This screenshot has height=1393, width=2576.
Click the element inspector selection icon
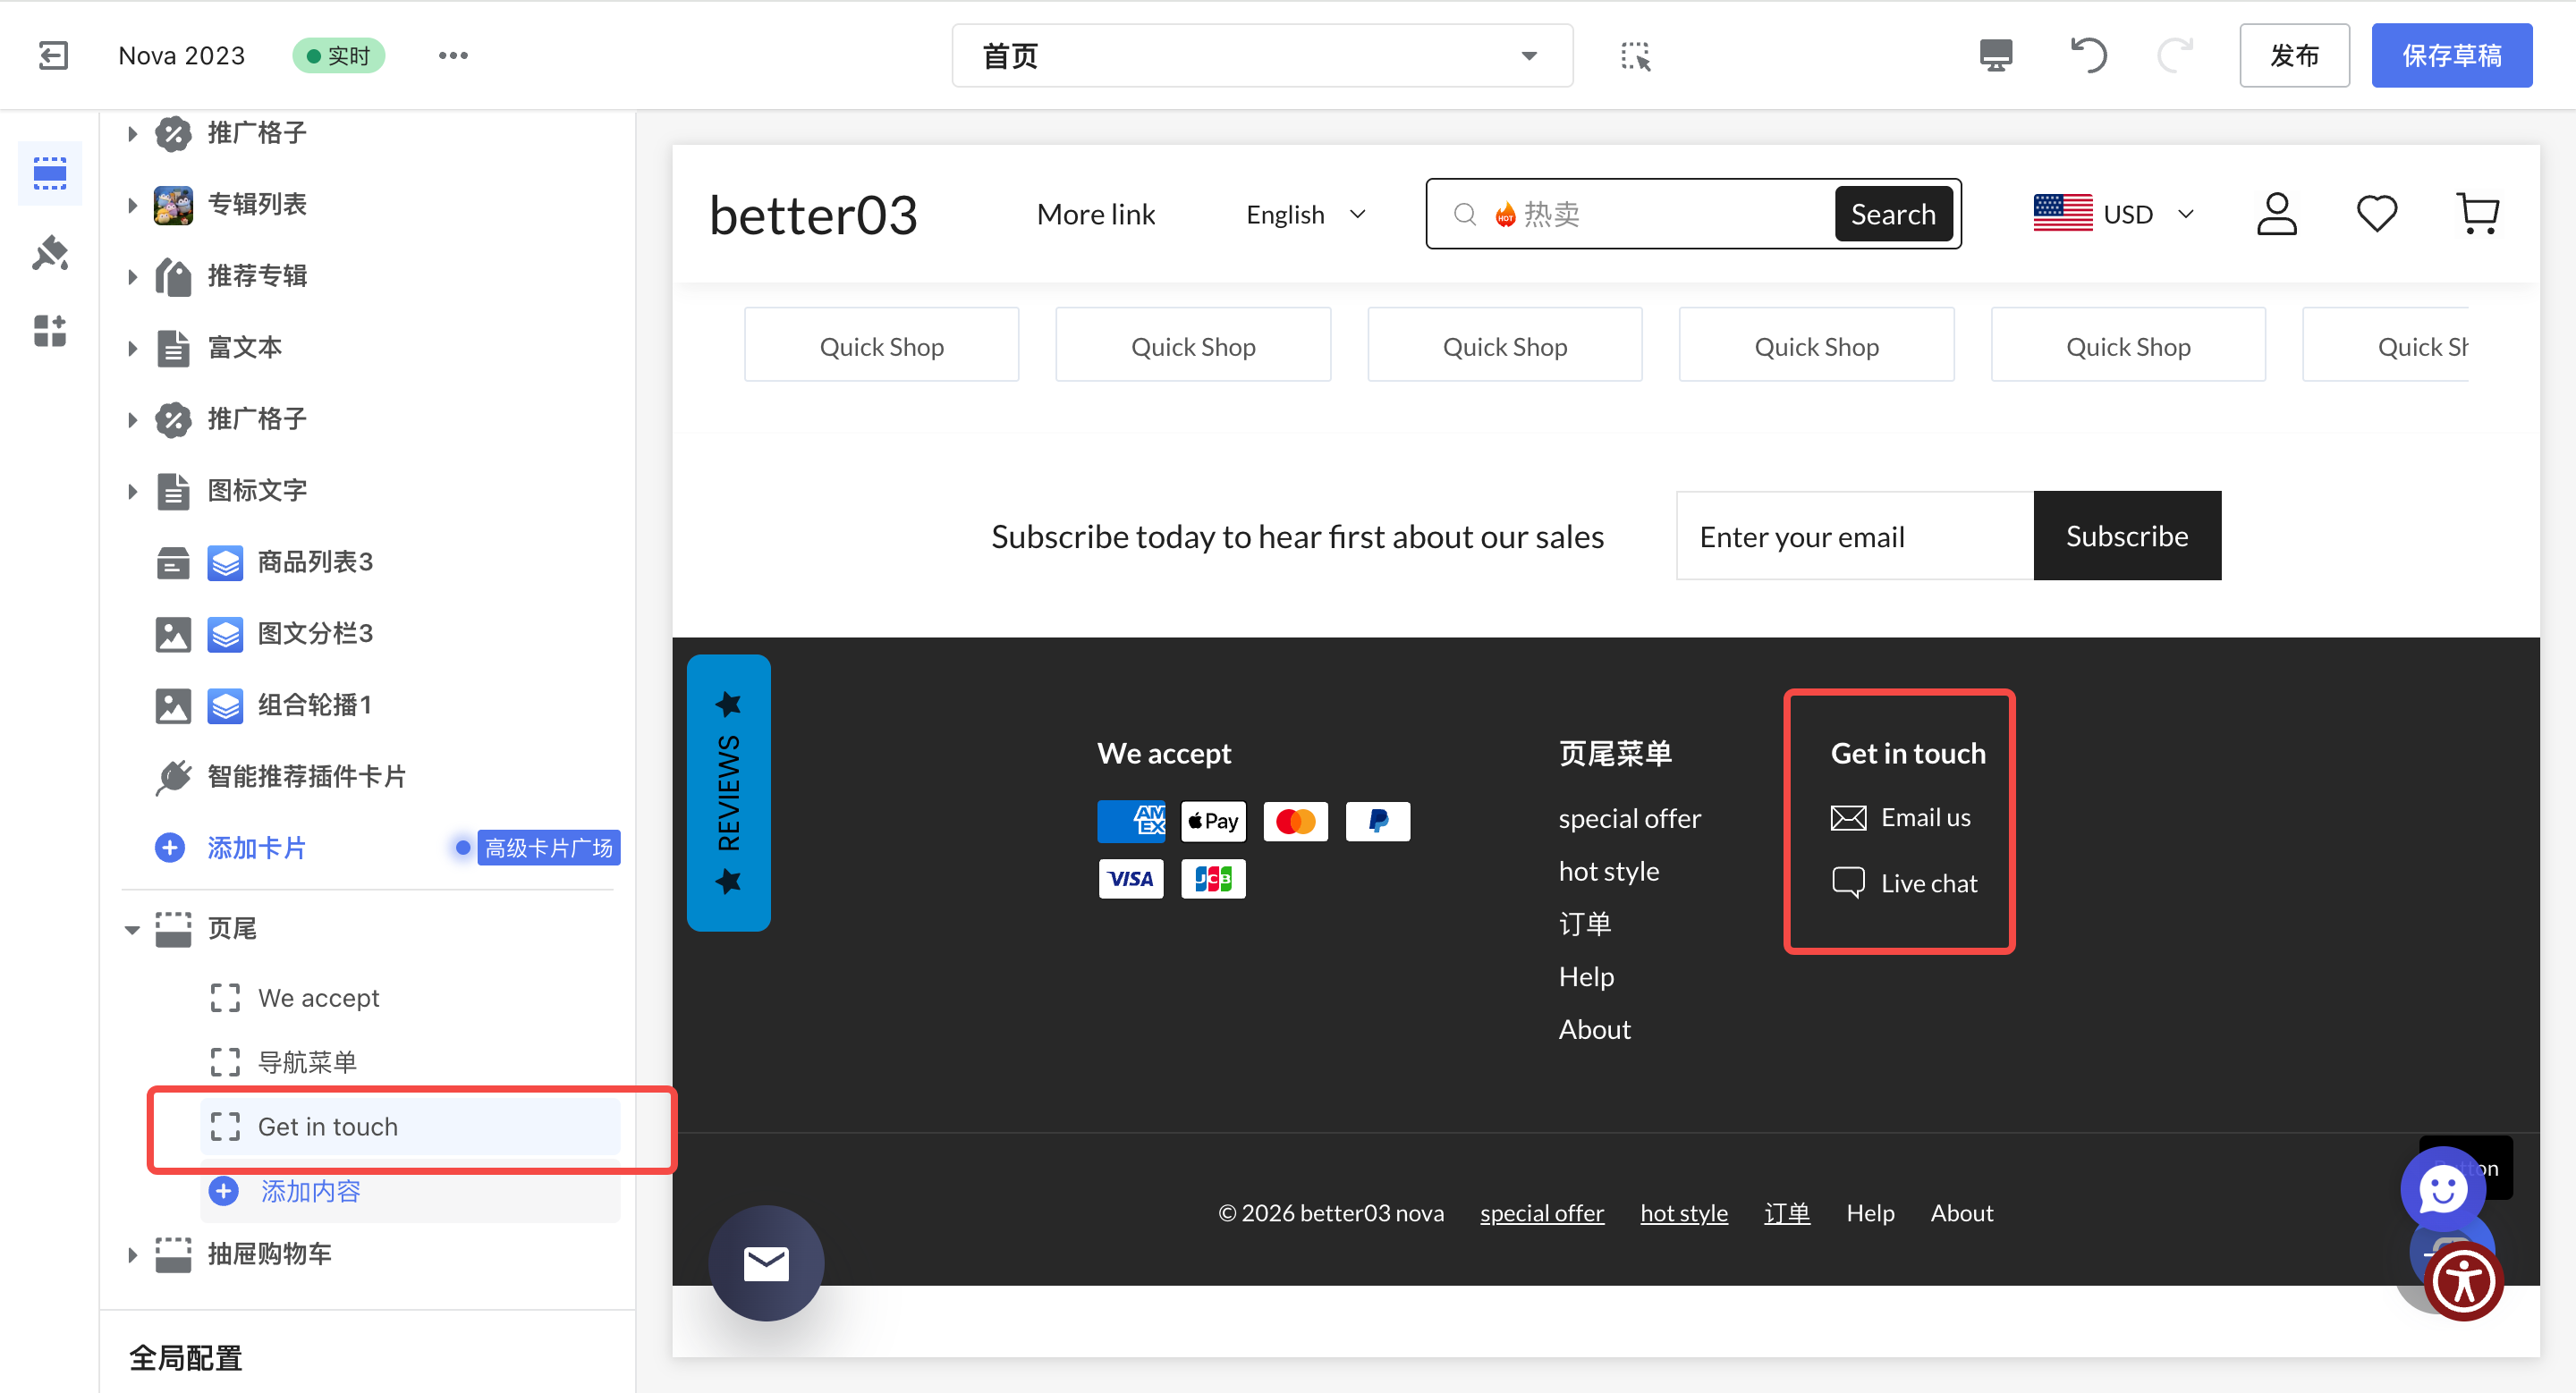click(x=1635, y=56)
